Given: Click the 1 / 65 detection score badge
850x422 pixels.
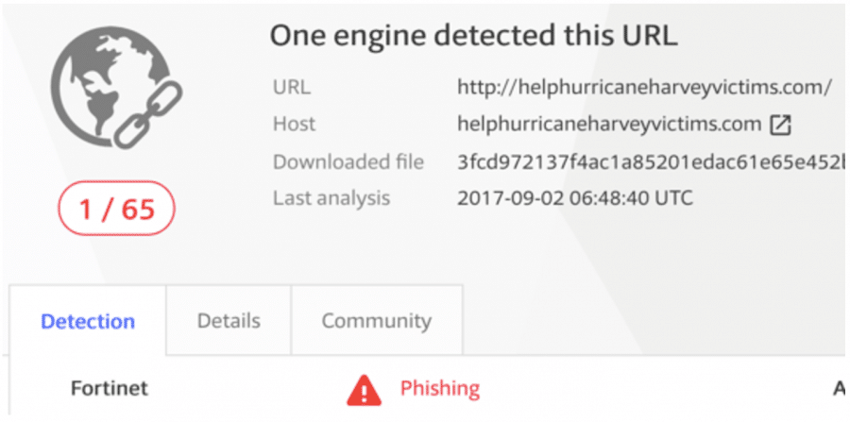Looking at the screenshot, I should point(116,209).
